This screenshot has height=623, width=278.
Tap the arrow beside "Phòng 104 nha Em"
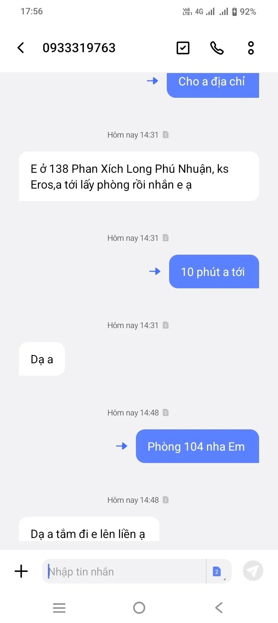tap(122, 446)
